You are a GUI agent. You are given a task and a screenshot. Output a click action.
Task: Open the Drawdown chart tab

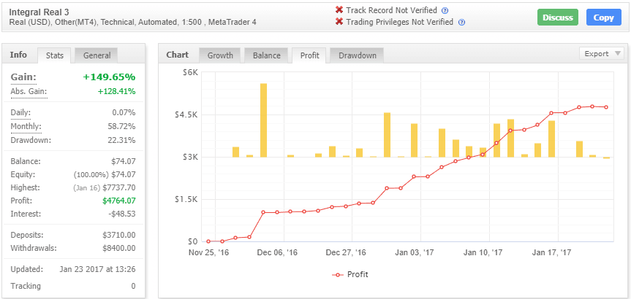(357, 55)
